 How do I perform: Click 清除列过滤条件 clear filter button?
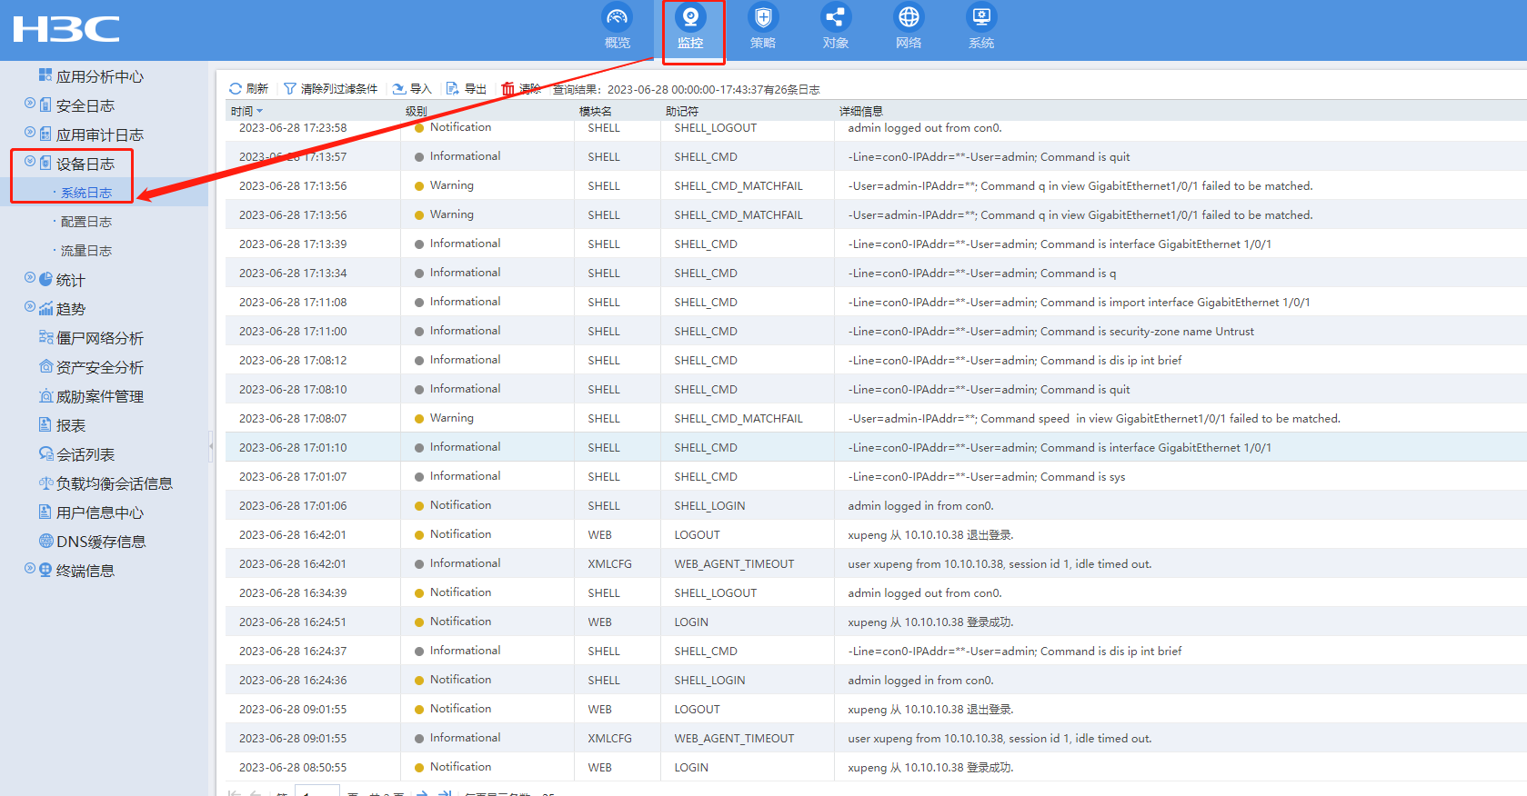(330, 89)
